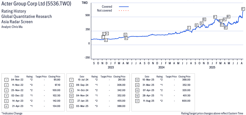Click chart marker 3 below the price line
The height and width of the screenshot is (115, 246).
pyautogui.click(x=106, y=40)
